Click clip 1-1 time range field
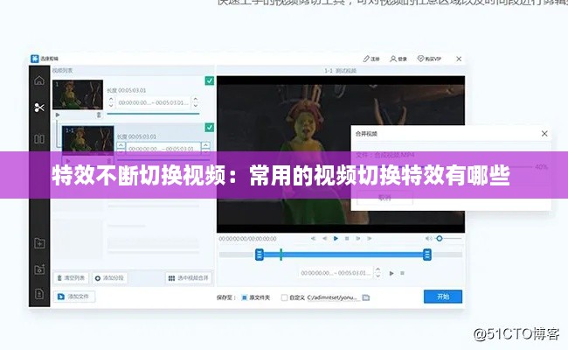The image size is (568, 350). [x=163, y=148]
